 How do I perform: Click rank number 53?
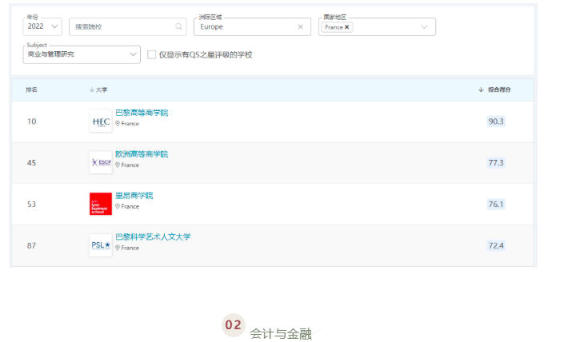[32, 204]
